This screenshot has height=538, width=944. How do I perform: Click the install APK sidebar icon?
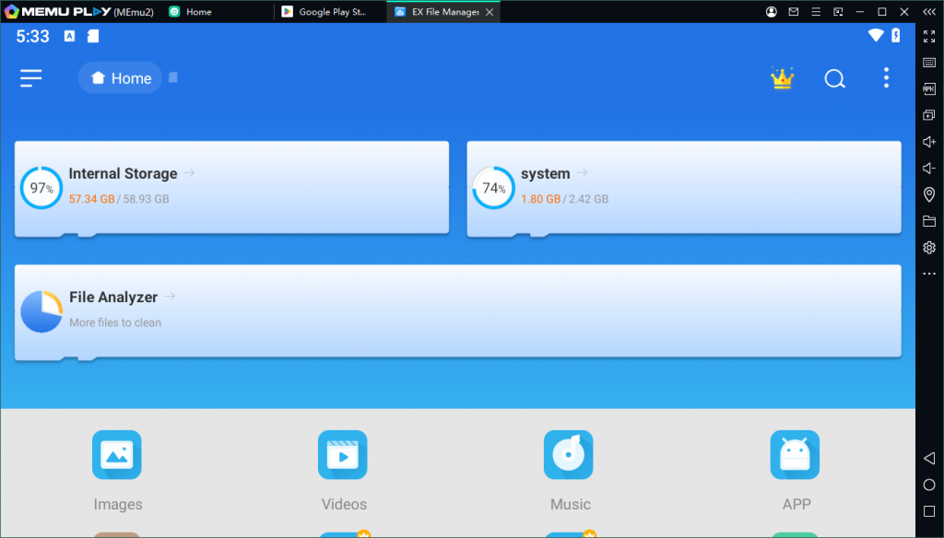pyautogui.click(x=929, y=89)
